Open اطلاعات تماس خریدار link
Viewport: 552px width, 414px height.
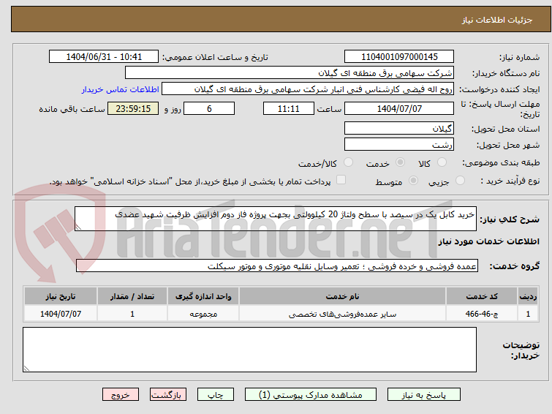pyautogui.click(x=121, y=89)
